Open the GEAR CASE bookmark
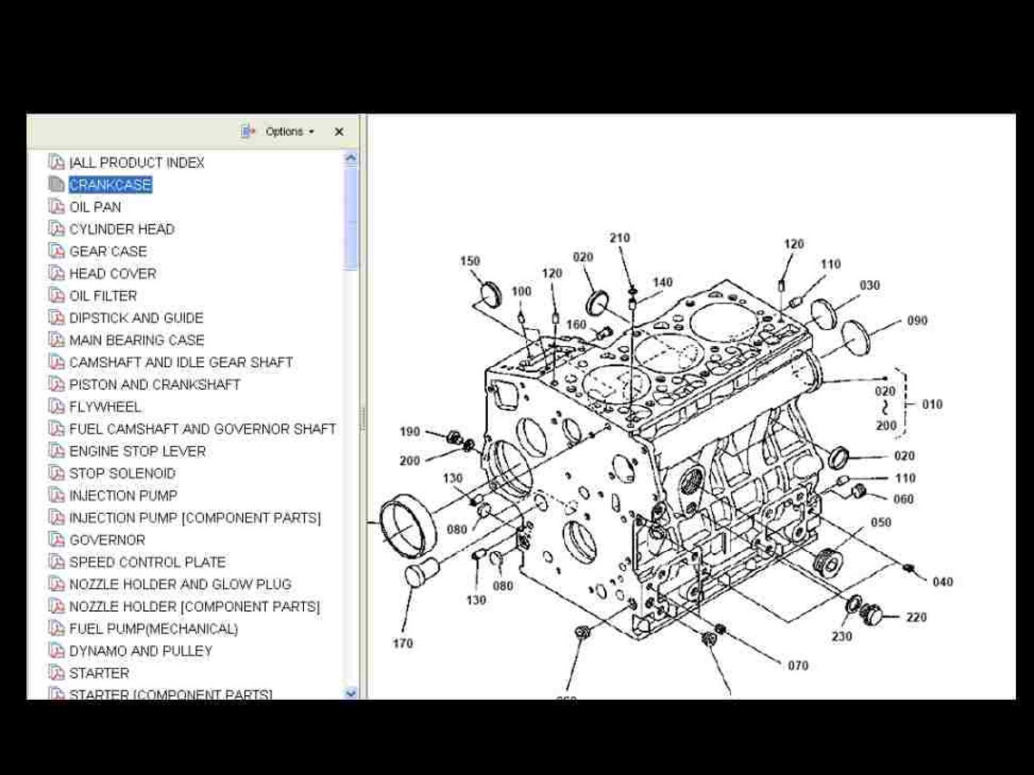The height and width of the screenshot is (775, 1034). pyautogui.click(x=107, y=251)
